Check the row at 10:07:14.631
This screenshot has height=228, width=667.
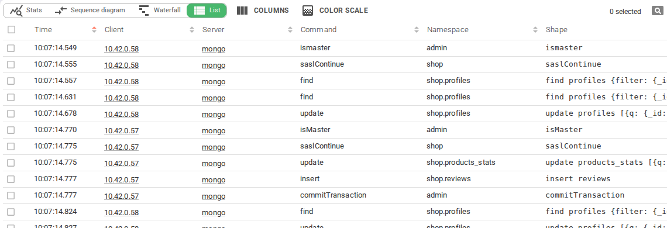(x=11, y=97)
